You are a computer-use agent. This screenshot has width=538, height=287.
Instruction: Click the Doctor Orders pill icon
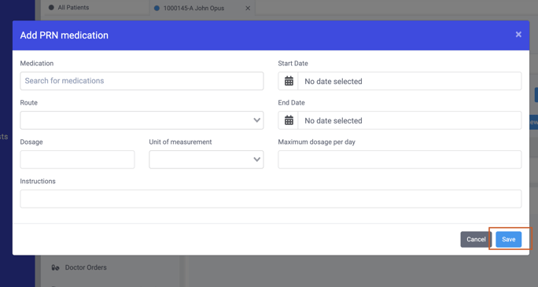point(55,267)
